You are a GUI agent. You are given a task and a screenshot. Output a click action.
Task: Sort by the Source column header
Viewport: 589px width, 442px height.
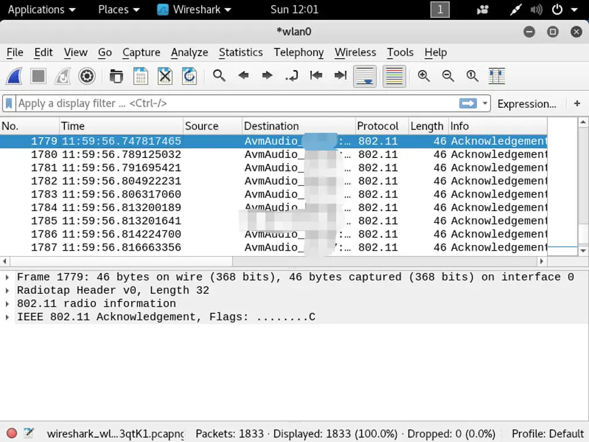click(213, 126)
